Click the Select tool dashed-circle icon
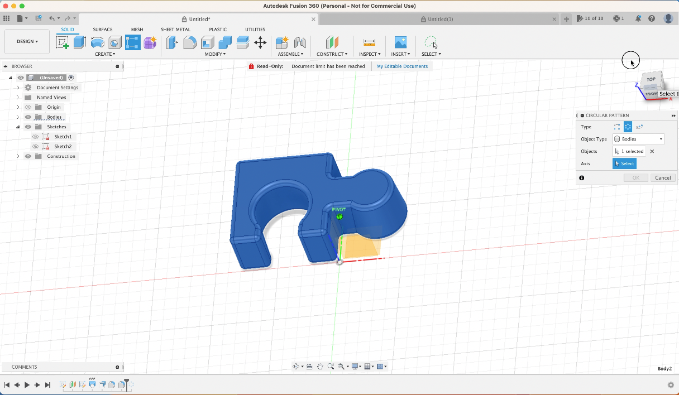 431,42
